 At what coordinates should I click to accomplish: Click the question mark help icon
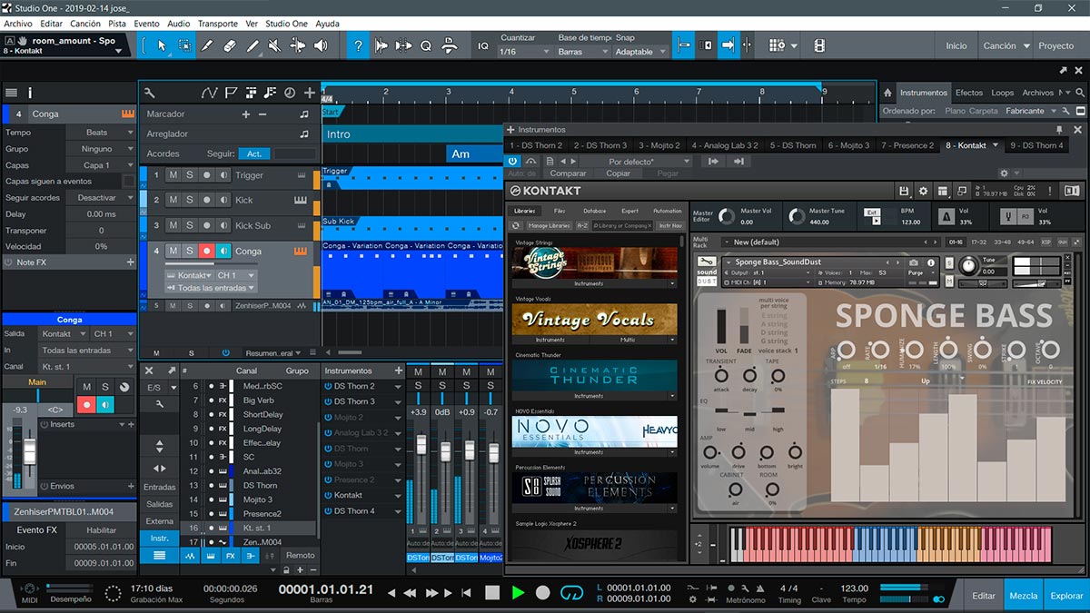click(x=360, y=44)
